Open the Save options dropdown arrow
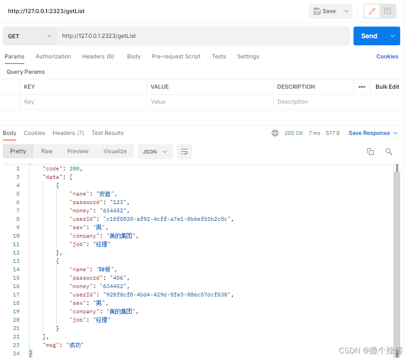 tap(346, 11)
